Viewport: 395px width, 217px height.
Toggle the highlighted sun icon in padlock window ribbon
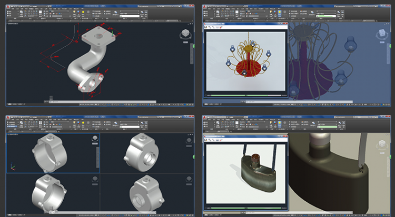pyautogui.click(x=280, y=123)
